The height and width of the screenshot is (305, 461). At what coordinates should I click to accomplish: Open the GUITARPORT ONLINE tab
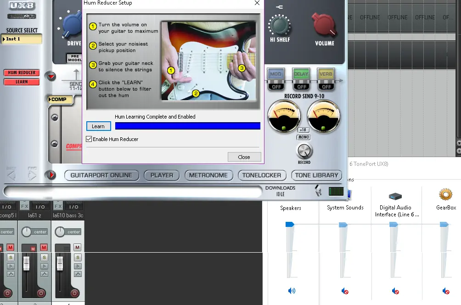pyautogui.click(x=101, y=175)
